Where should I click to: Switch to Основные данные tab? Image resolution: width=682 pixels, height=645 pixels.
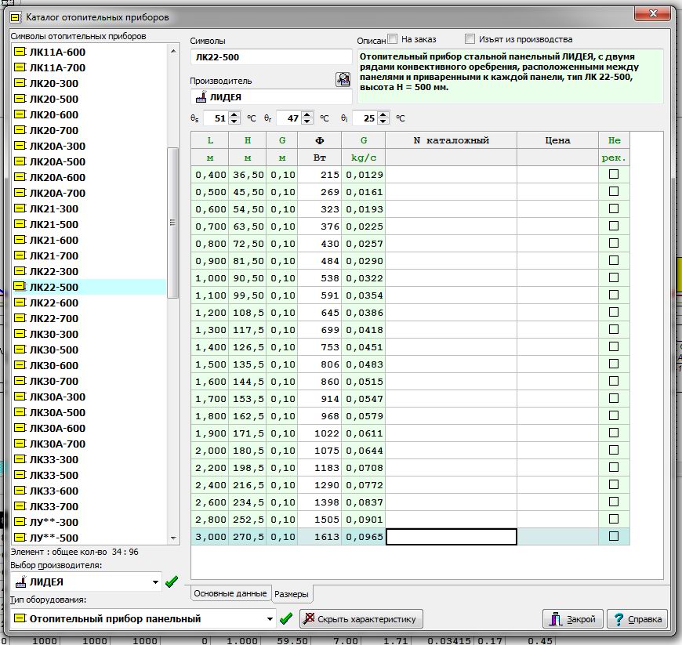(230, 593)
